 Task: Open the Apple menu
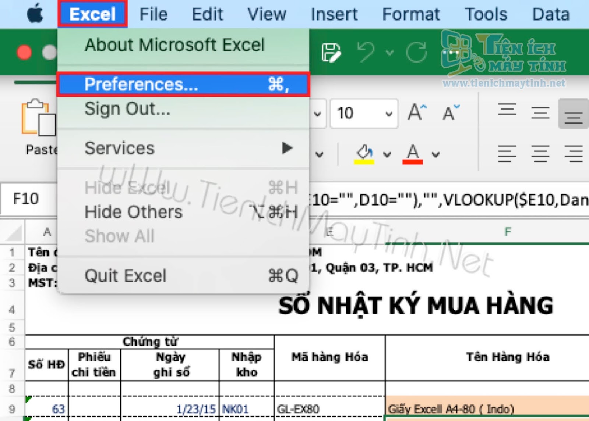pyautogui.click(x=35, y=14)
